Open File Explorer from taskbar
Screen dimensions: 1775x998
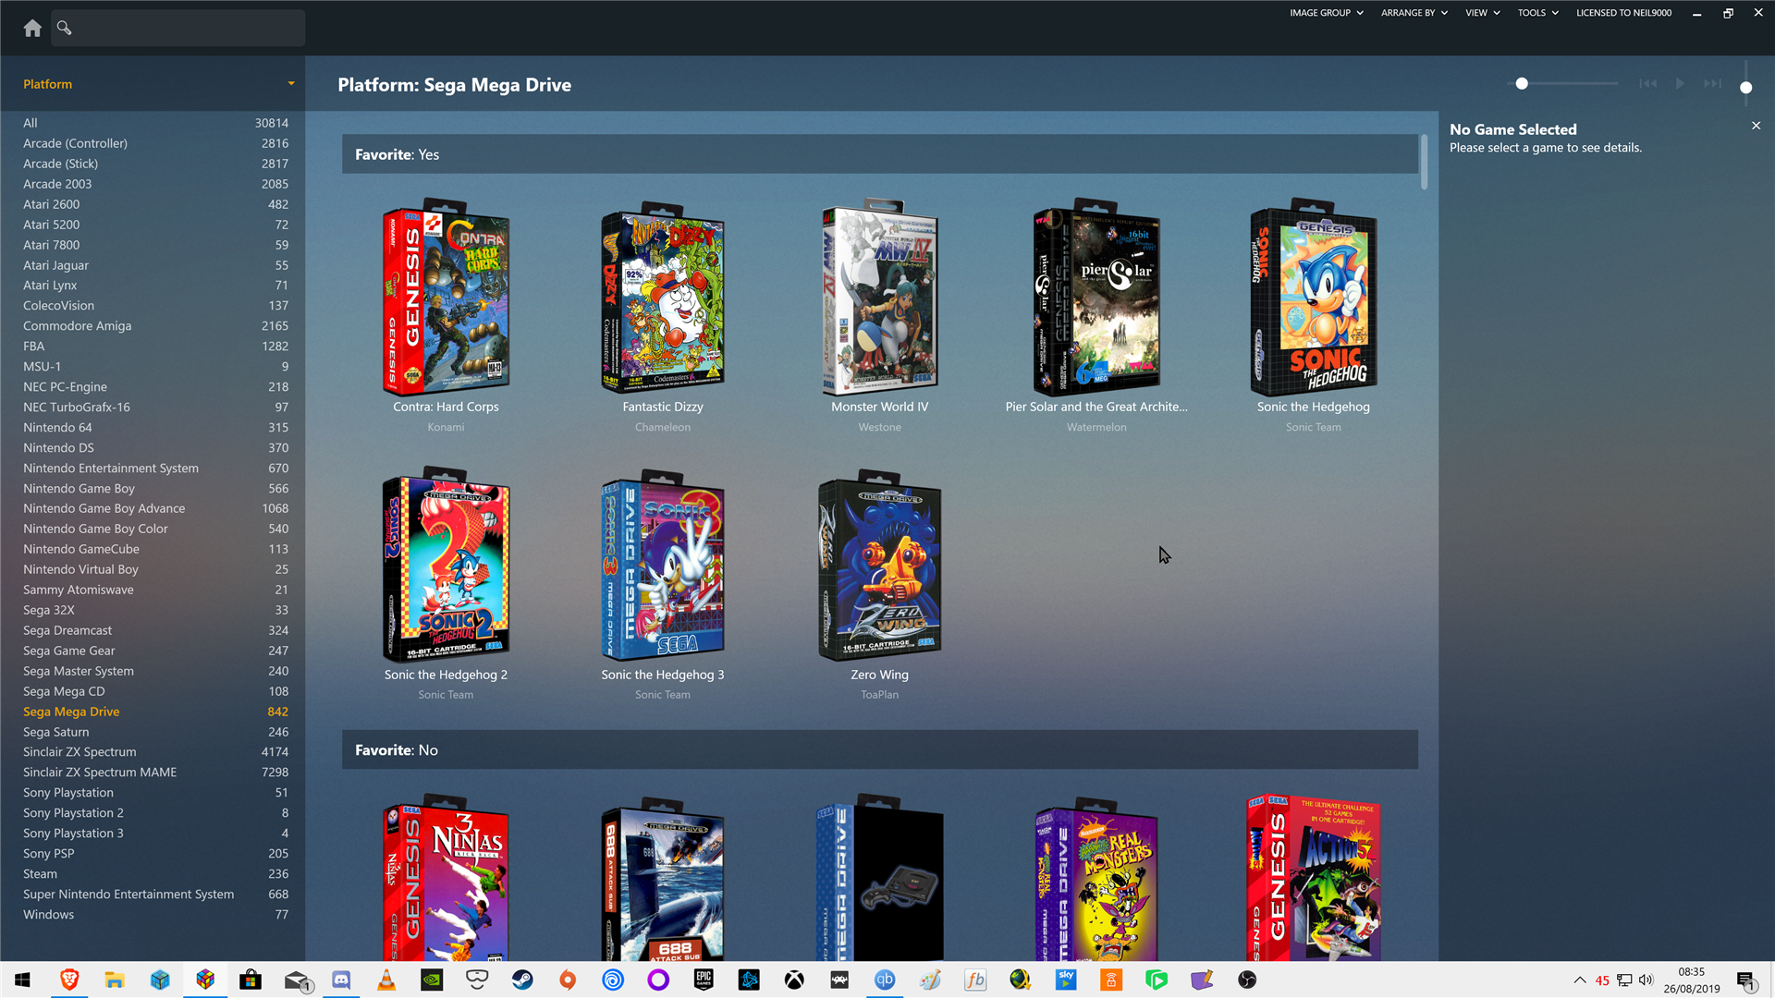click(x=115, y=980)
